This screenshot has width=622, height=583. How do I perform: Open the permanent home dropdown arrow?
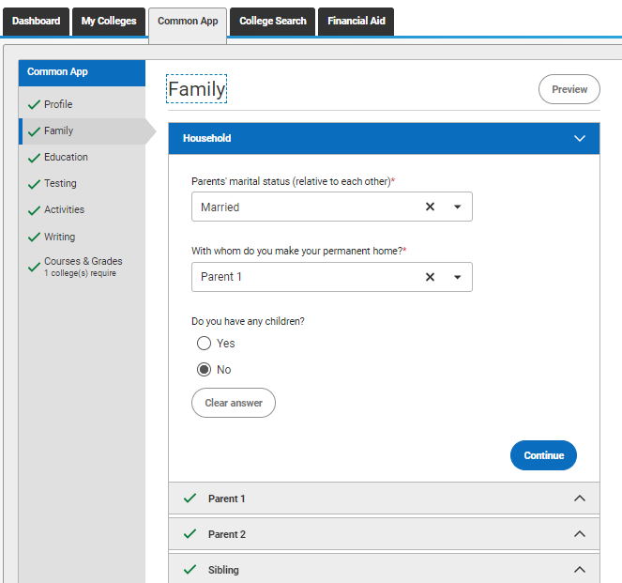pos(458,277)
